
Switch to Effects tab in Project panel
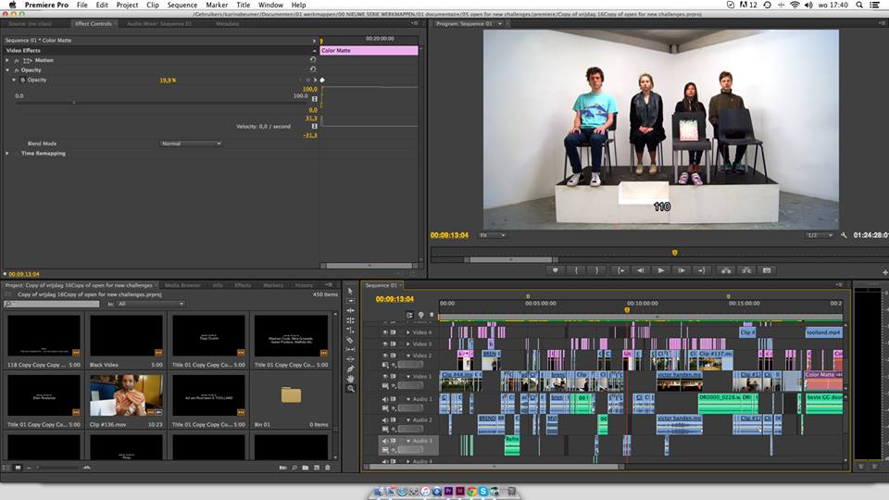(243, 285)
